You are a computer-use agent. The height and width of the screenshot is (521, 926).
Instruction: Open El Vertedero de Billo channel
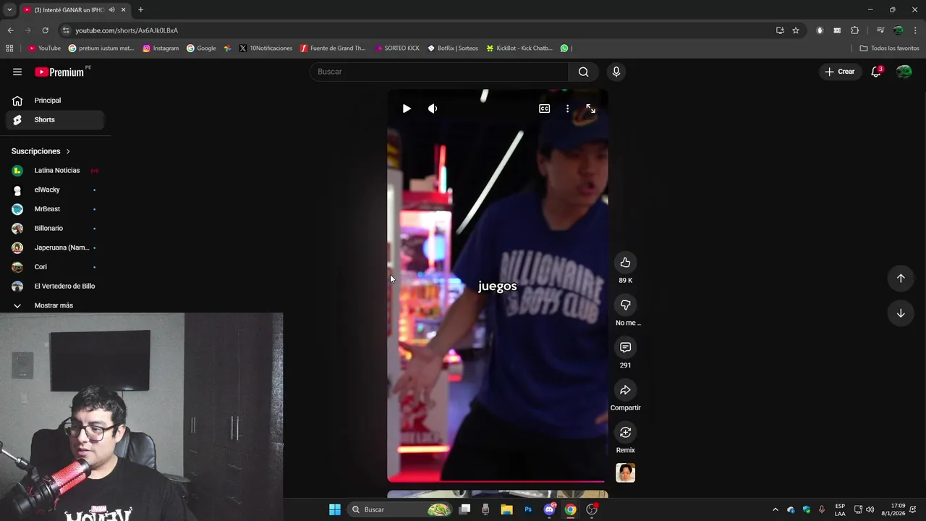pyautogui.click(x=55, y=286)
